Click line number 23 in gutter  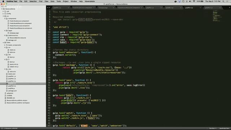(49, 65)
